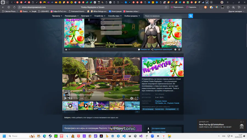Click the Пересказать button
The height and width of the screenshot is (139, 247).
tap(177, 7)
